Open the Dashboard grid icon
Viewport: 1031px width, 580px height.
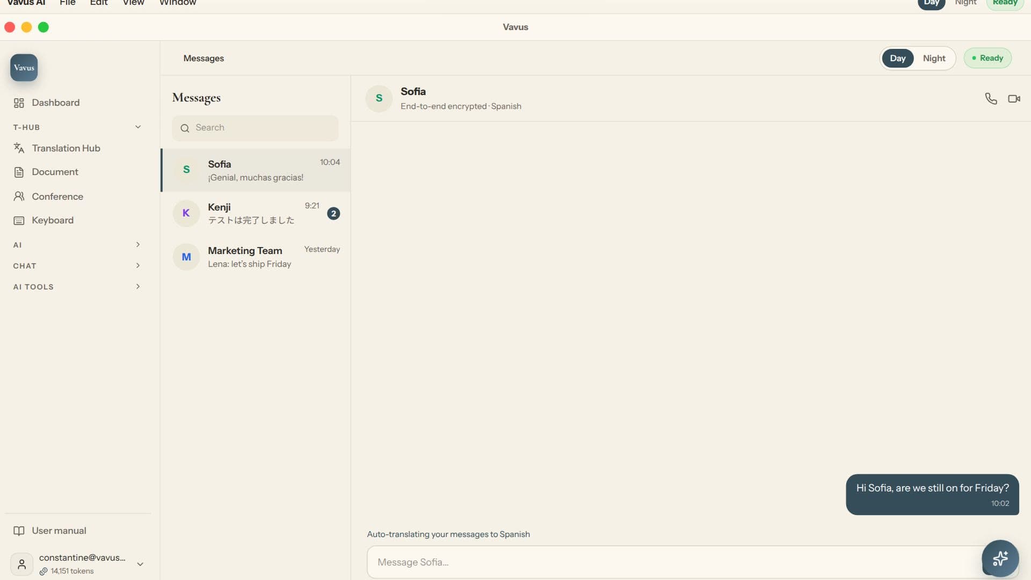click(19, 103)
